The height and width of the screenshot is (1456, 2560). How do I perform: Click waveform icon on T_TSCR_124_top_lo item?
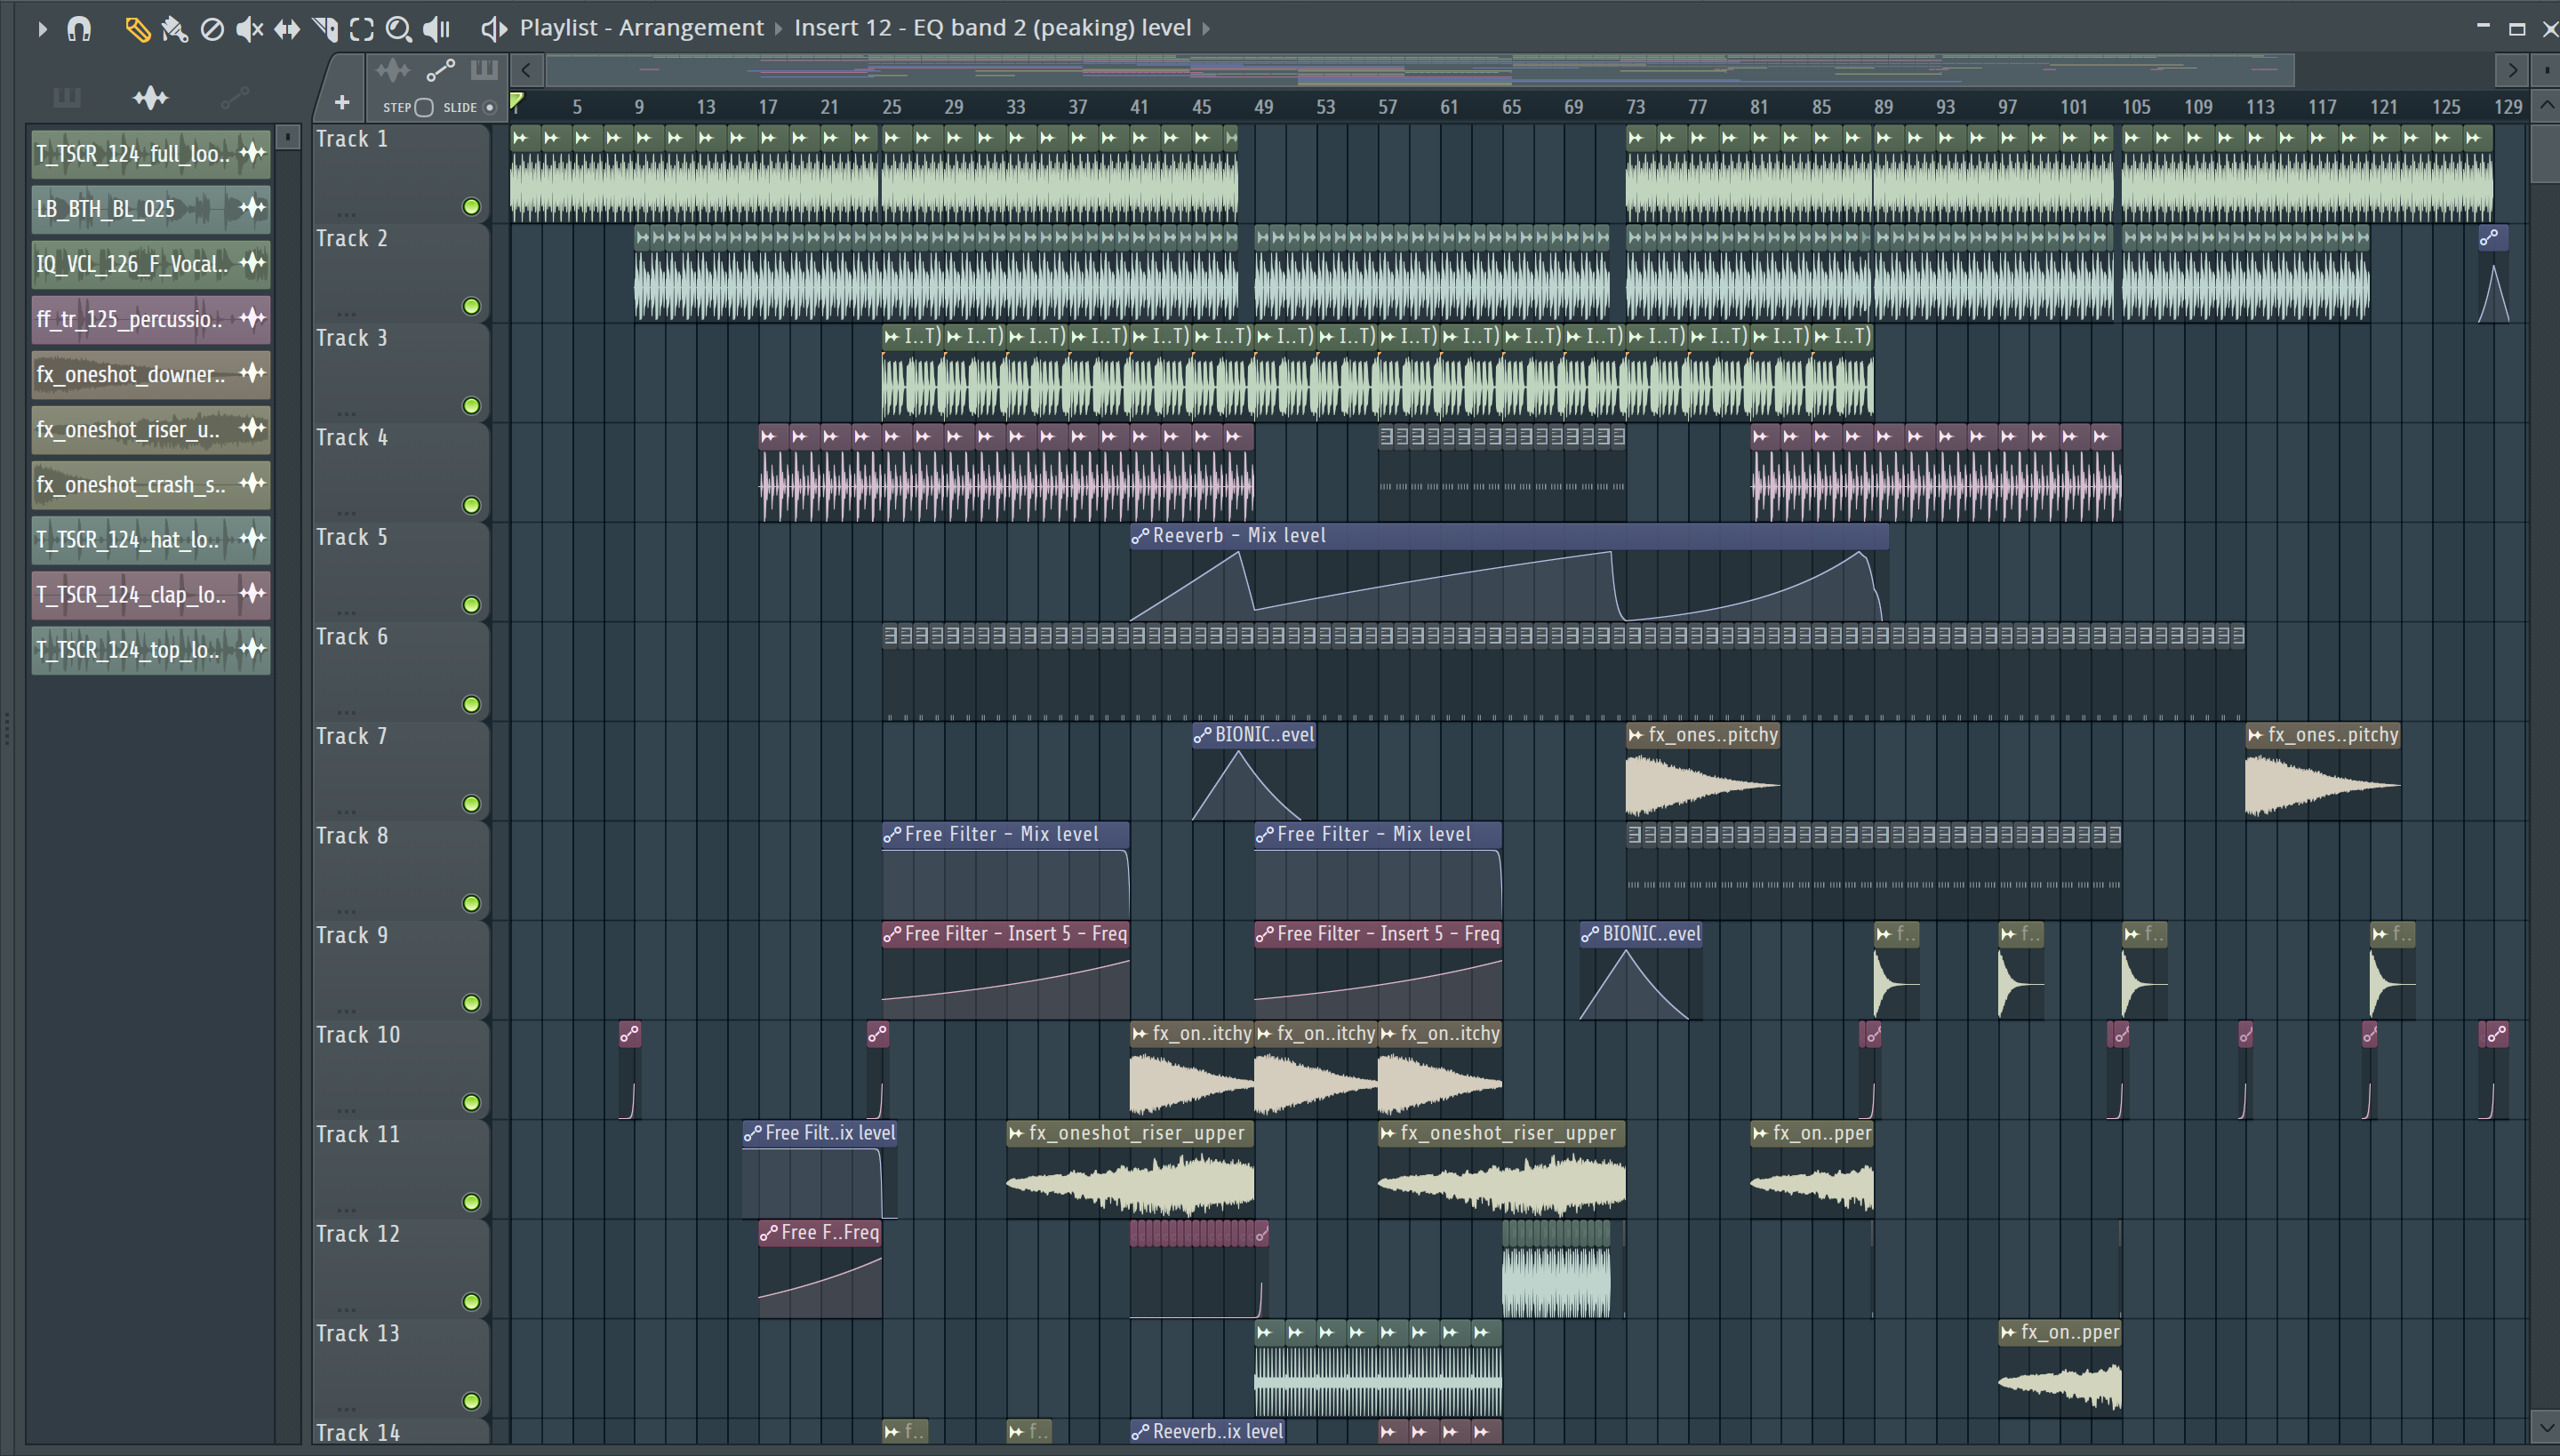click(253, 649)
